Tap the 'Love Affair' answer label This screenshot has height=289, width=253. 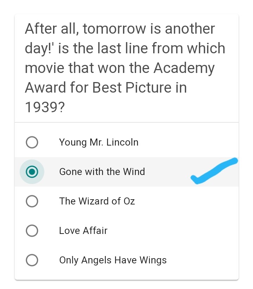pos(83,231)
